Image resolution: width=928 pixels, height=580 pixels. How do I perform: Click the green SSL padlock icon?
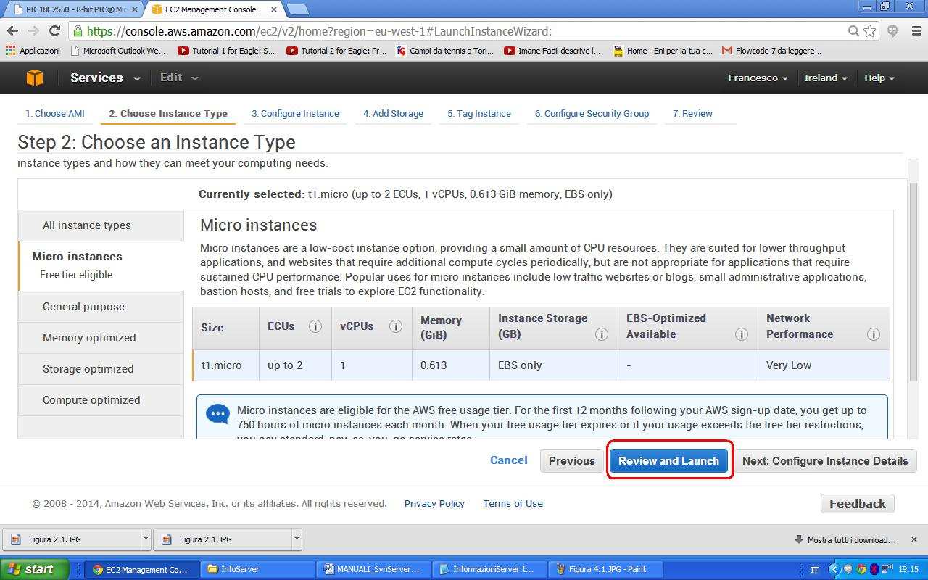[x=78, y=30]
